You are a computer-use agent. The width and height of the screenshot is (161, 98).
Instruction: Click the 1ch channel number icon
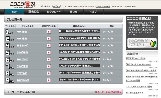tap(9, 32)
